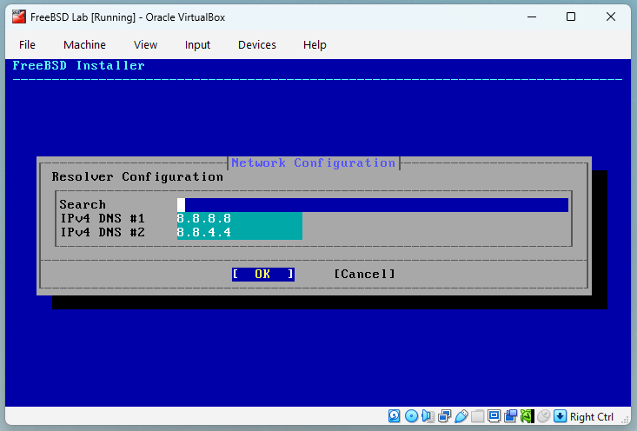Open the File menu
This screenshot has width=637, height=431.
[27, 44]
